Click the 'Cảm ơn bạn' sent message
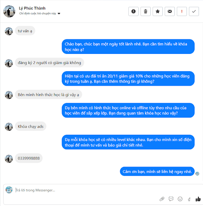The image size is (203, 206). [157, 171]
